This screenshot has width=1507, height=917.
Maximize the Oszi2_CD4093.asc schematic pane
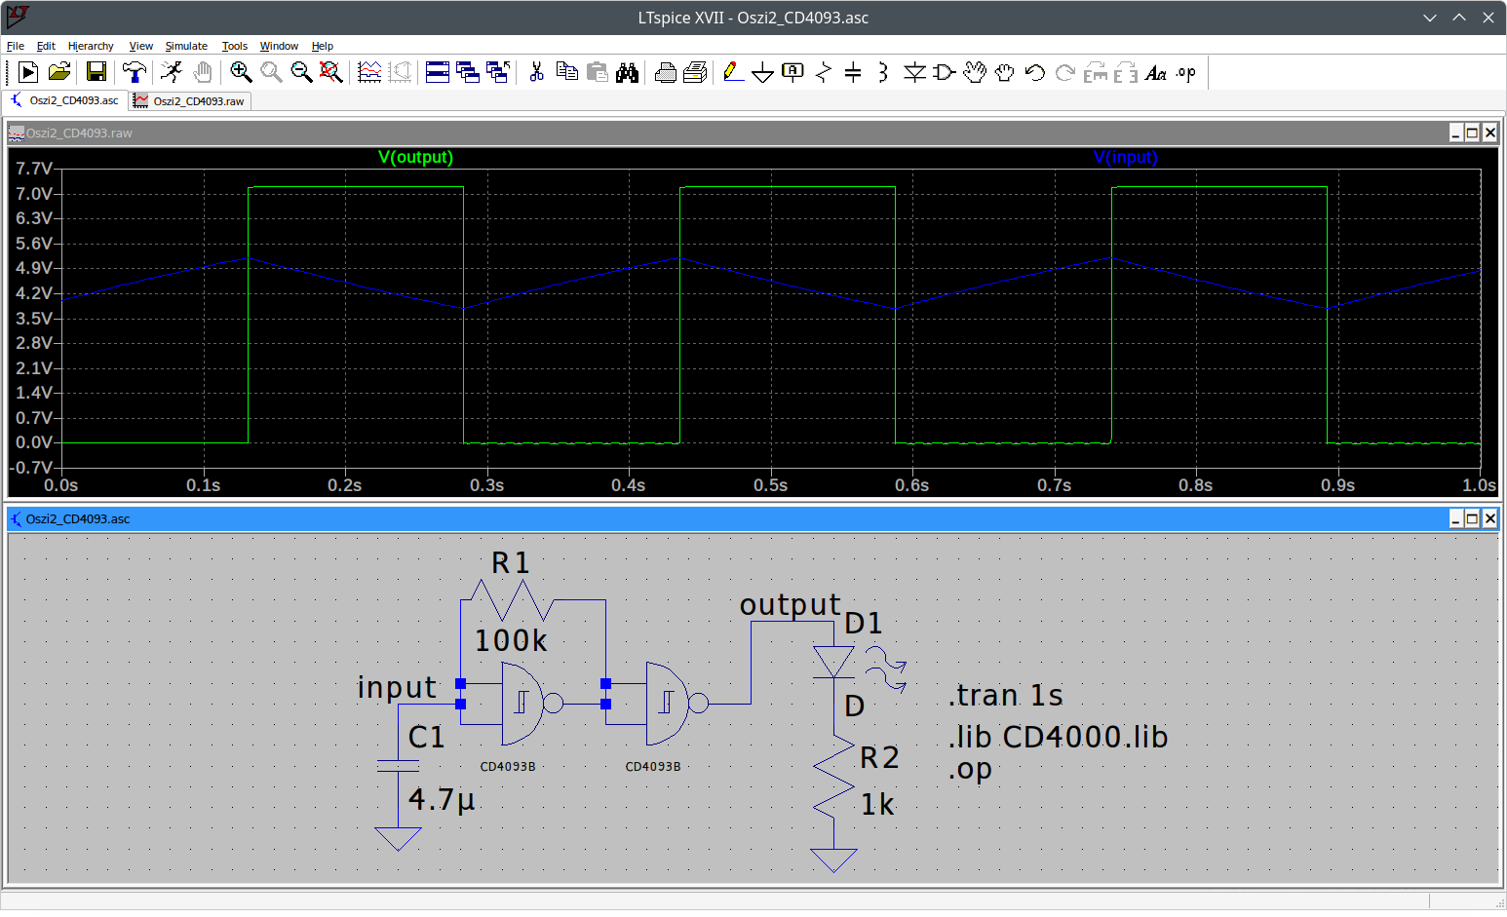tap(1472, 518)
